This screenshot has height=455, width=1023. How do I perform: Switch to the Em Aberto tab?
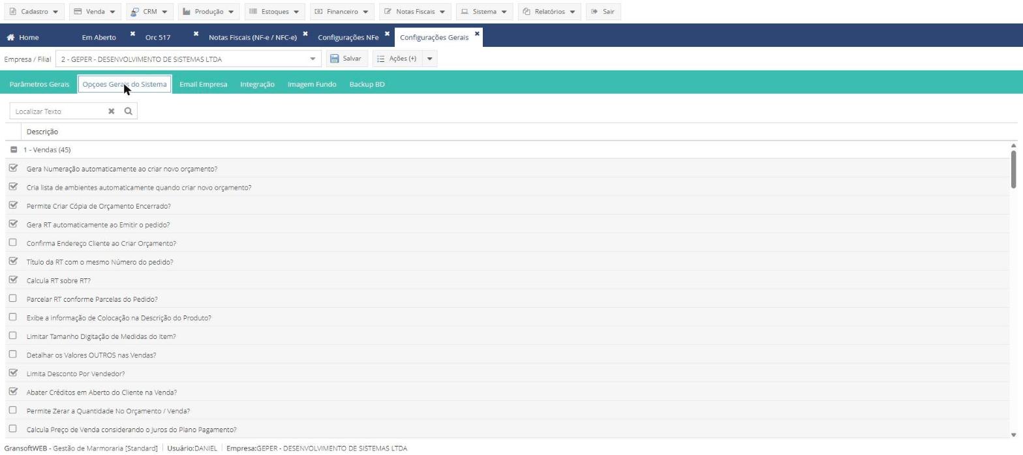point(99,38)
